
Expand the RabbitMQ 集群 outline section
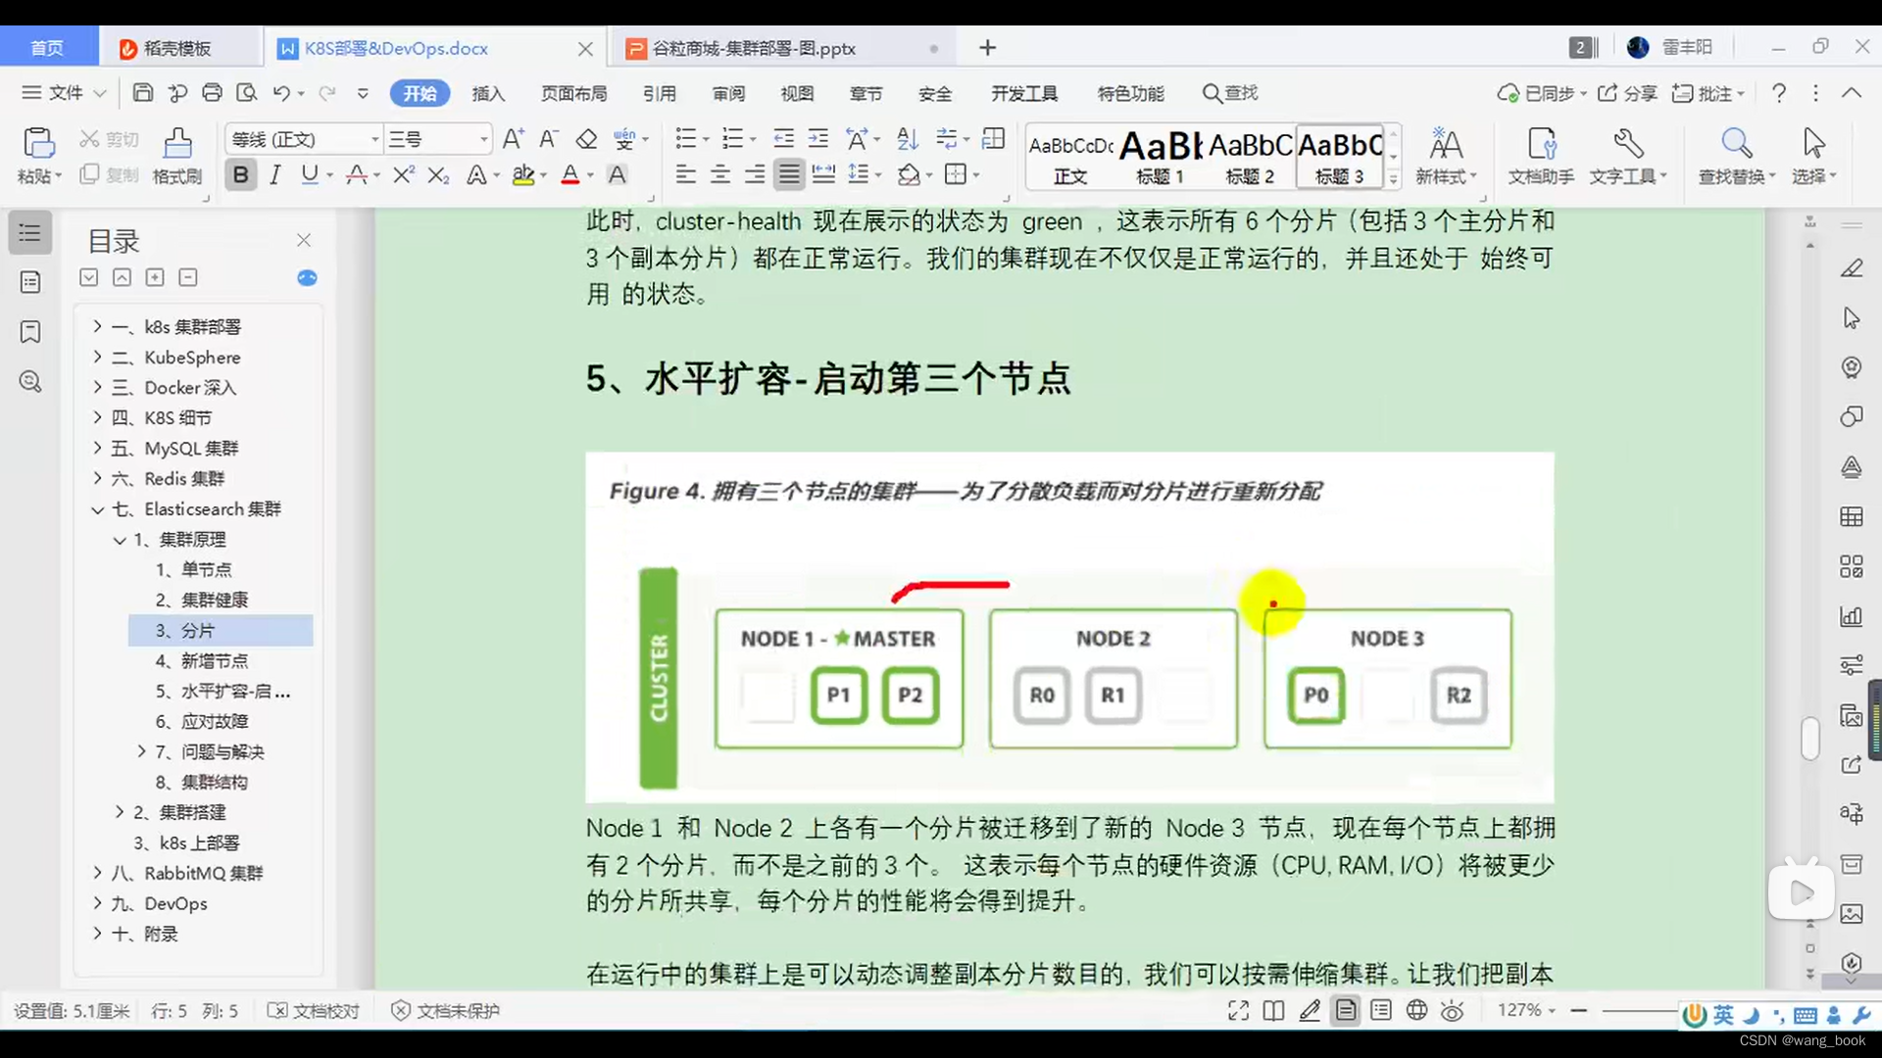click(x=96, y=873)
